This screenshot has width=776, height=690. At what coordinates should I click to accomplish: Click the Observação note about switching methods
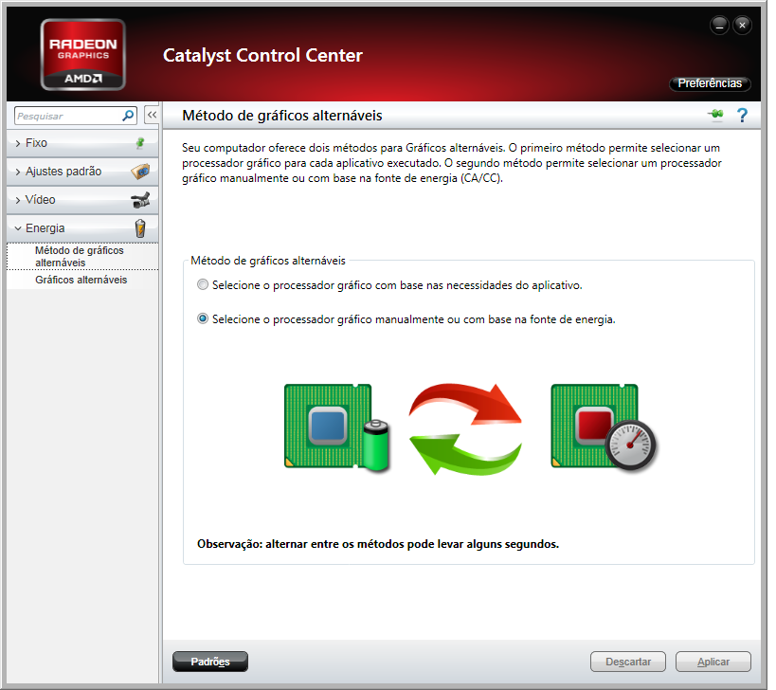coord(378,544)
